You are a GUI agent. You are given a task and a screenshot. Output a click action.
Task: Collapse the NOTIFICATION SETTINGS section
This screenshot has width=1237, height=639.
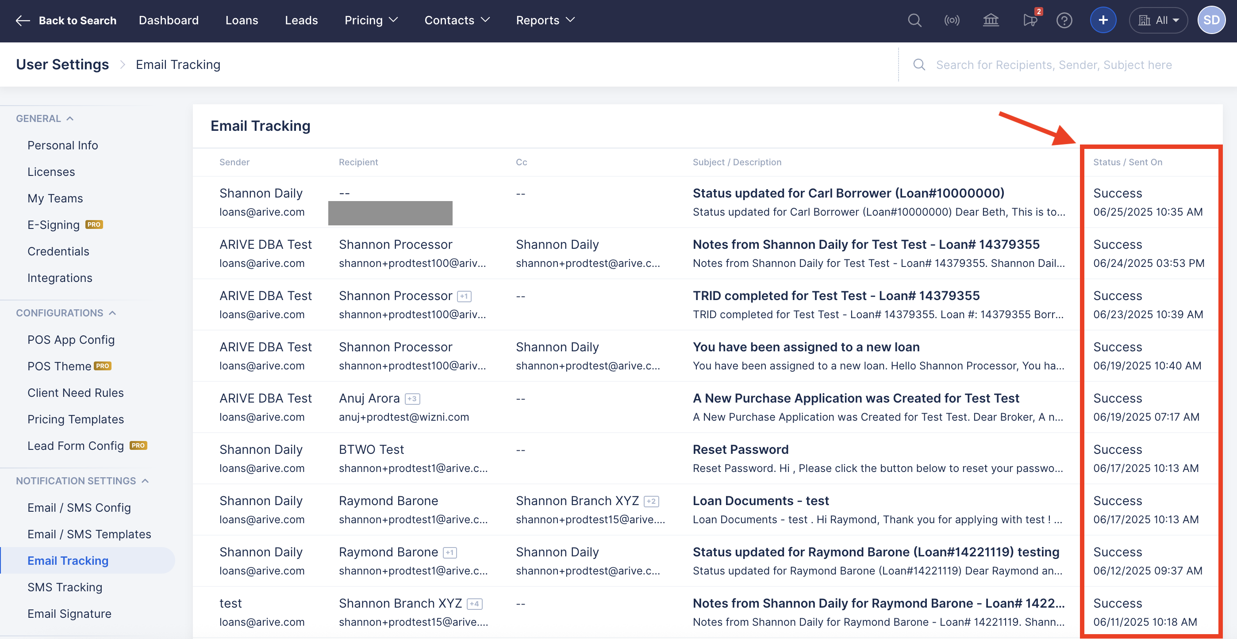tap(146, 481)
